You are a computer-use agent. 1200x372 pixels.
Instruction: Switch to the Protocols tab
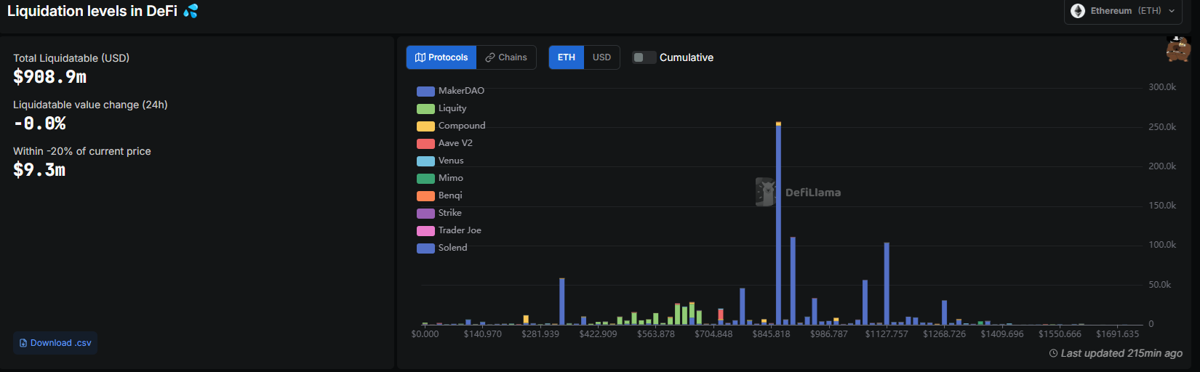pos(441,57)
